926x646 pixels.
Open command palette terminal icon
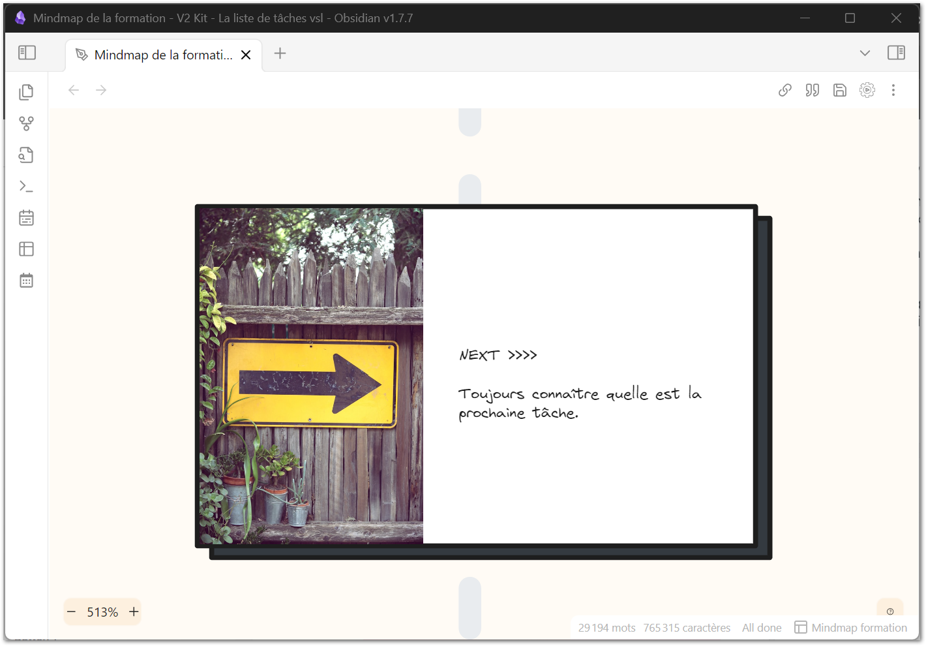26,187
